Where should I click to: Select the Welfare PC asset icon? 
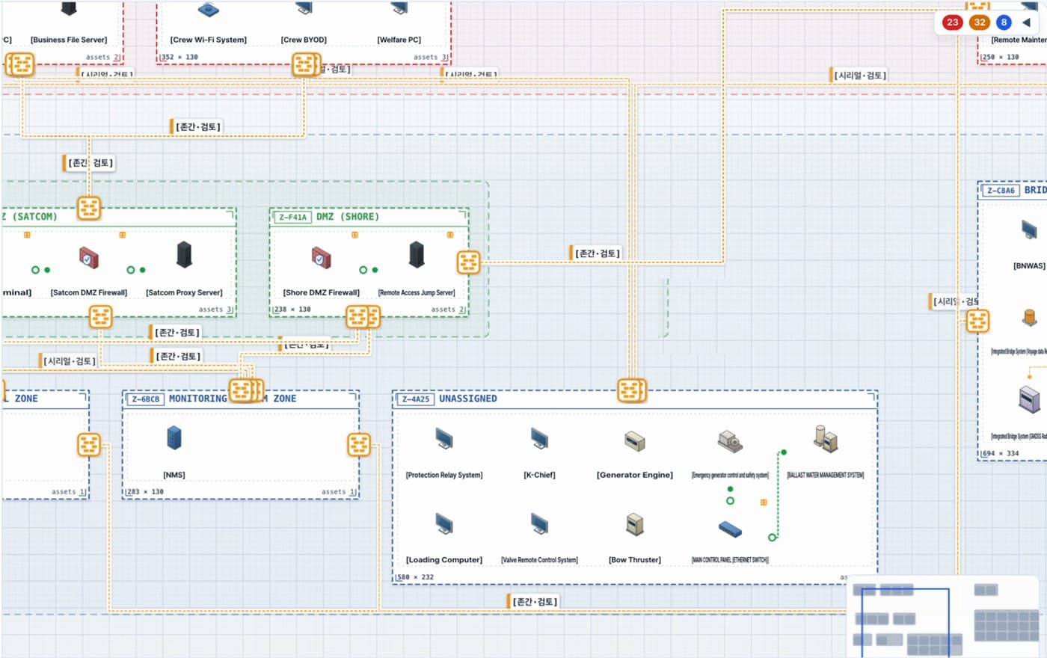[399, 8]
